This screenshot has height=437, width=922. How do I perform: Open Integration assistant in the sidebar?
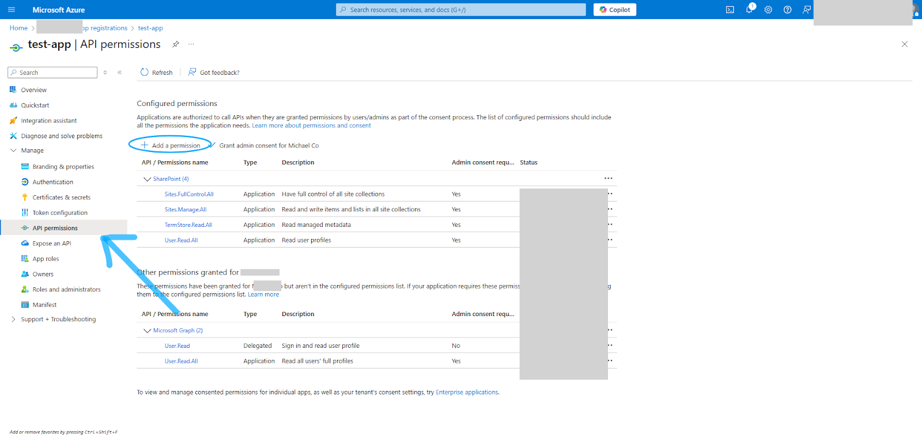point(49,121)
